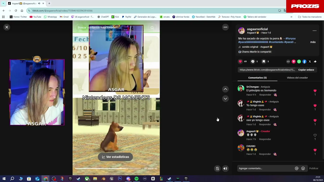The image size is (324, 182).
Task: Reply to CHUSKI's comment
Action: tap(265, 154)
